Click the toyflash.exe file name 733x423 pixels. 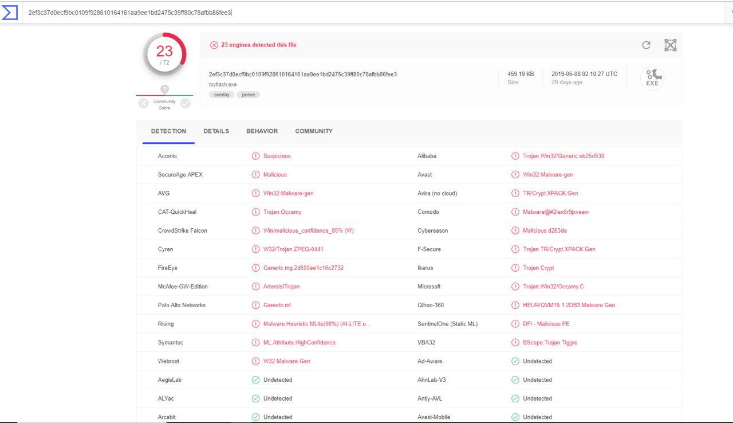[x=223, y=84]
